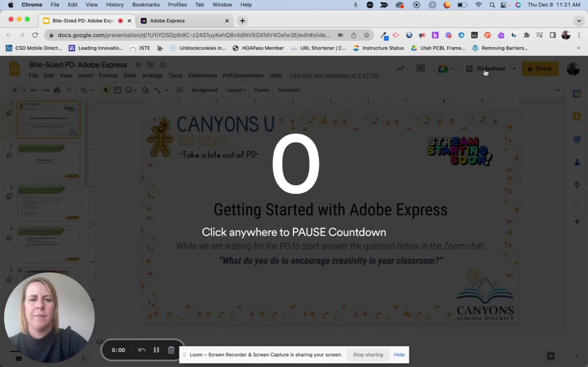Image resolution: width=588 pixels, height=367 pixels.
Task: Open the Slideshow options dropdown arrow
Action: click(x=514, y=68)
